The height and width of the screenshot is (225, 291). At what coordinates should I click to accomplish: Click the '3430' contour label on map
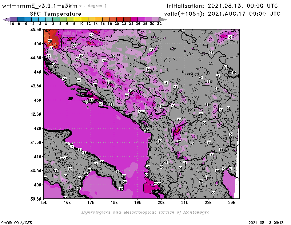coord(142,112)
